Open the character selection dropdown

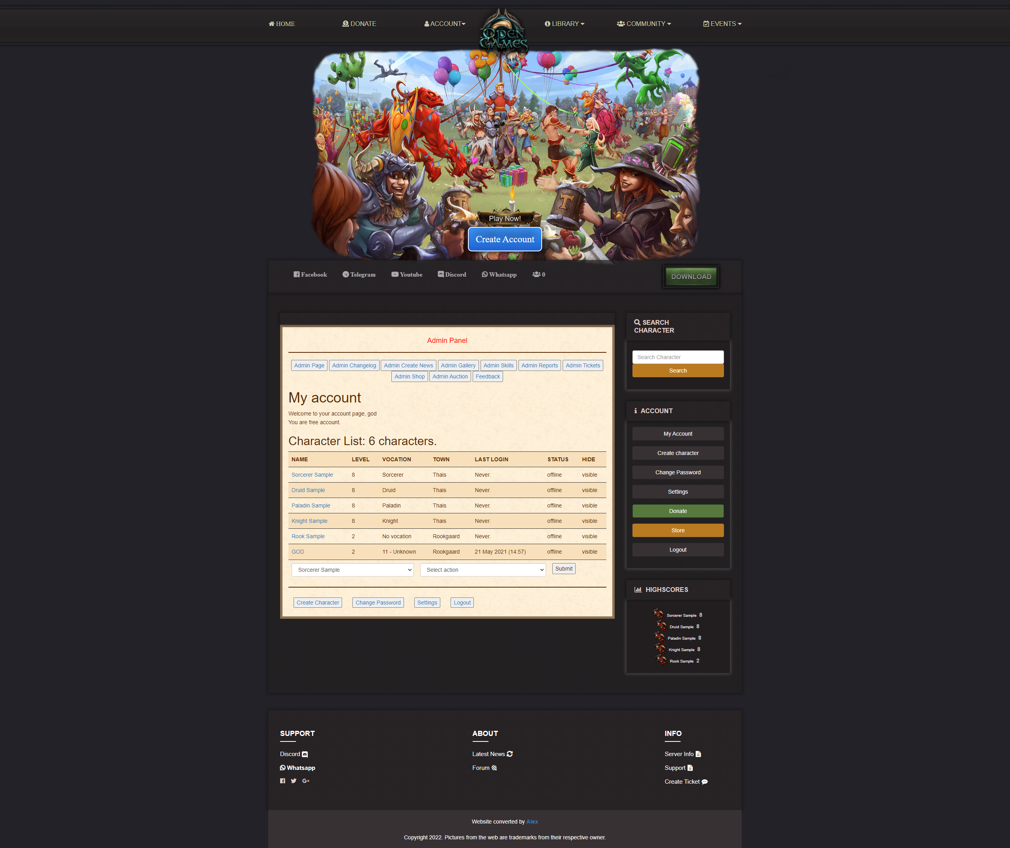[x=353, y=569]
